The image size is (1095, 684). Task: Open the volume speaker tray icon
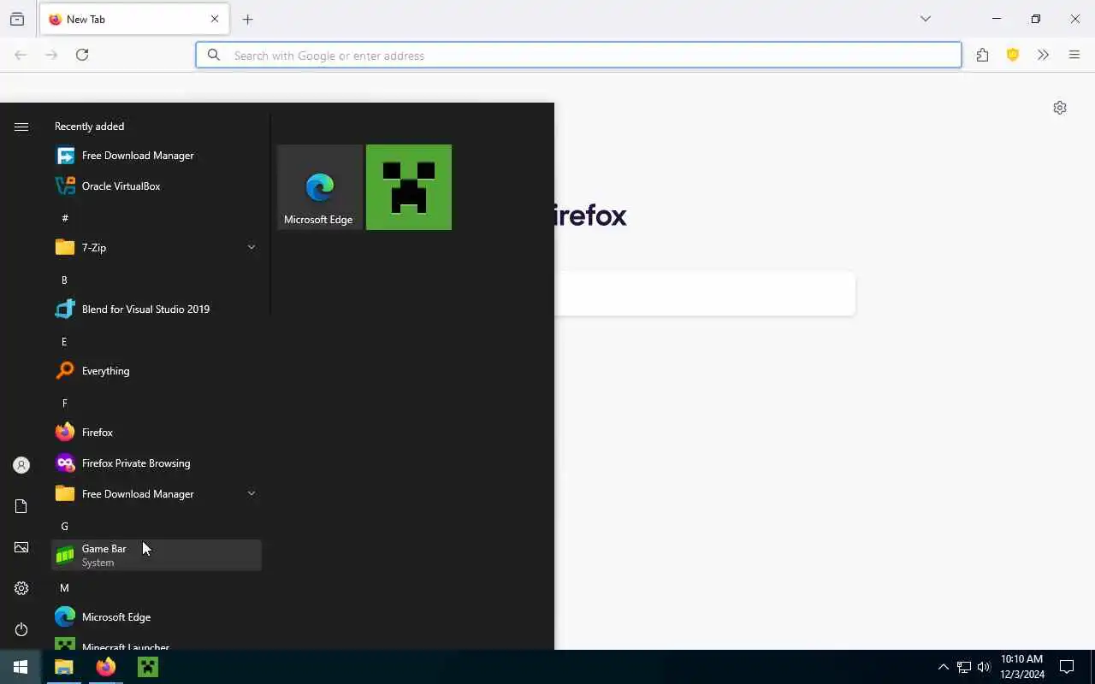pyautogui.click(x=984, y=667)
